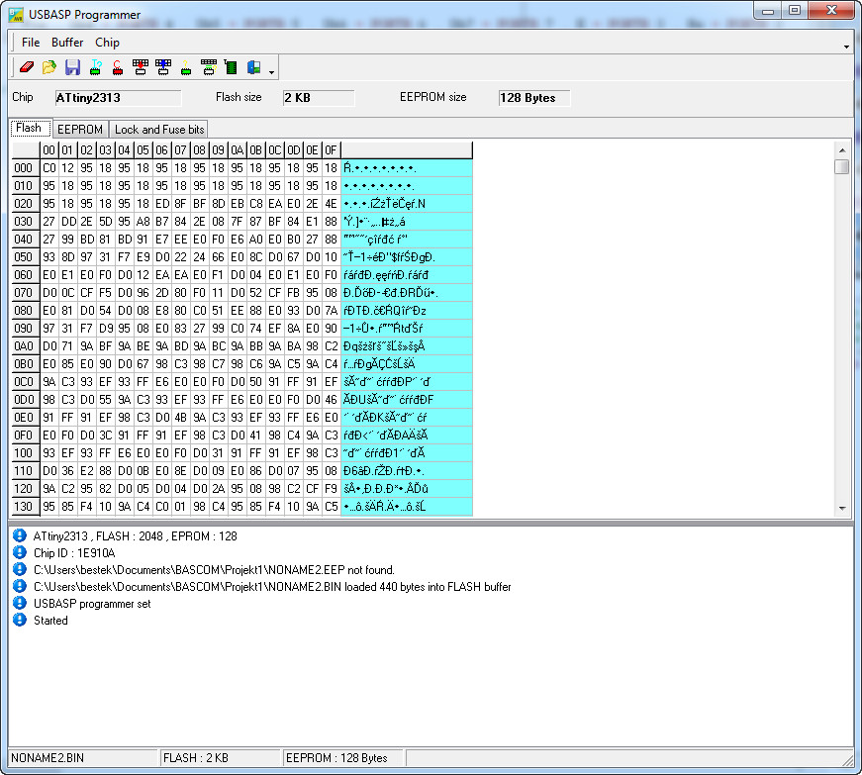This screenshot has height=775, width=862.
Task: Click the blank check yellow question chip icon
Action: pos(186,67)
